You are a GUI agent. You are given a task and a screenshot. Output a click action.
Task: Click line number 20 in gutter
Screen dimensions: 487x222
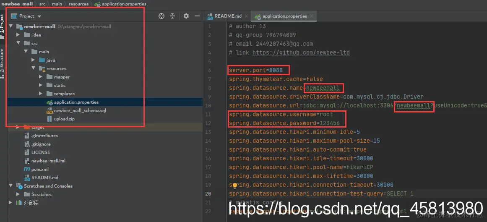pos(208,194)
